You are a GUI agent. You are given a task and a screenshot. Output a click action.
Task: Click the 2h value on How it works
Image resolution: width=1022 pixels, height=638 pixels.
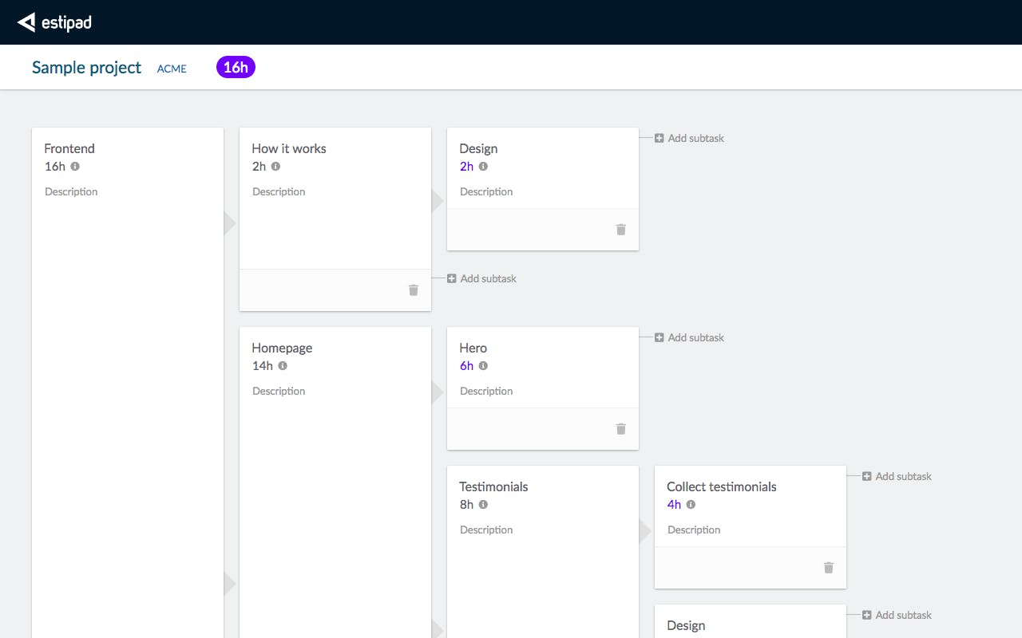(259, 167)
